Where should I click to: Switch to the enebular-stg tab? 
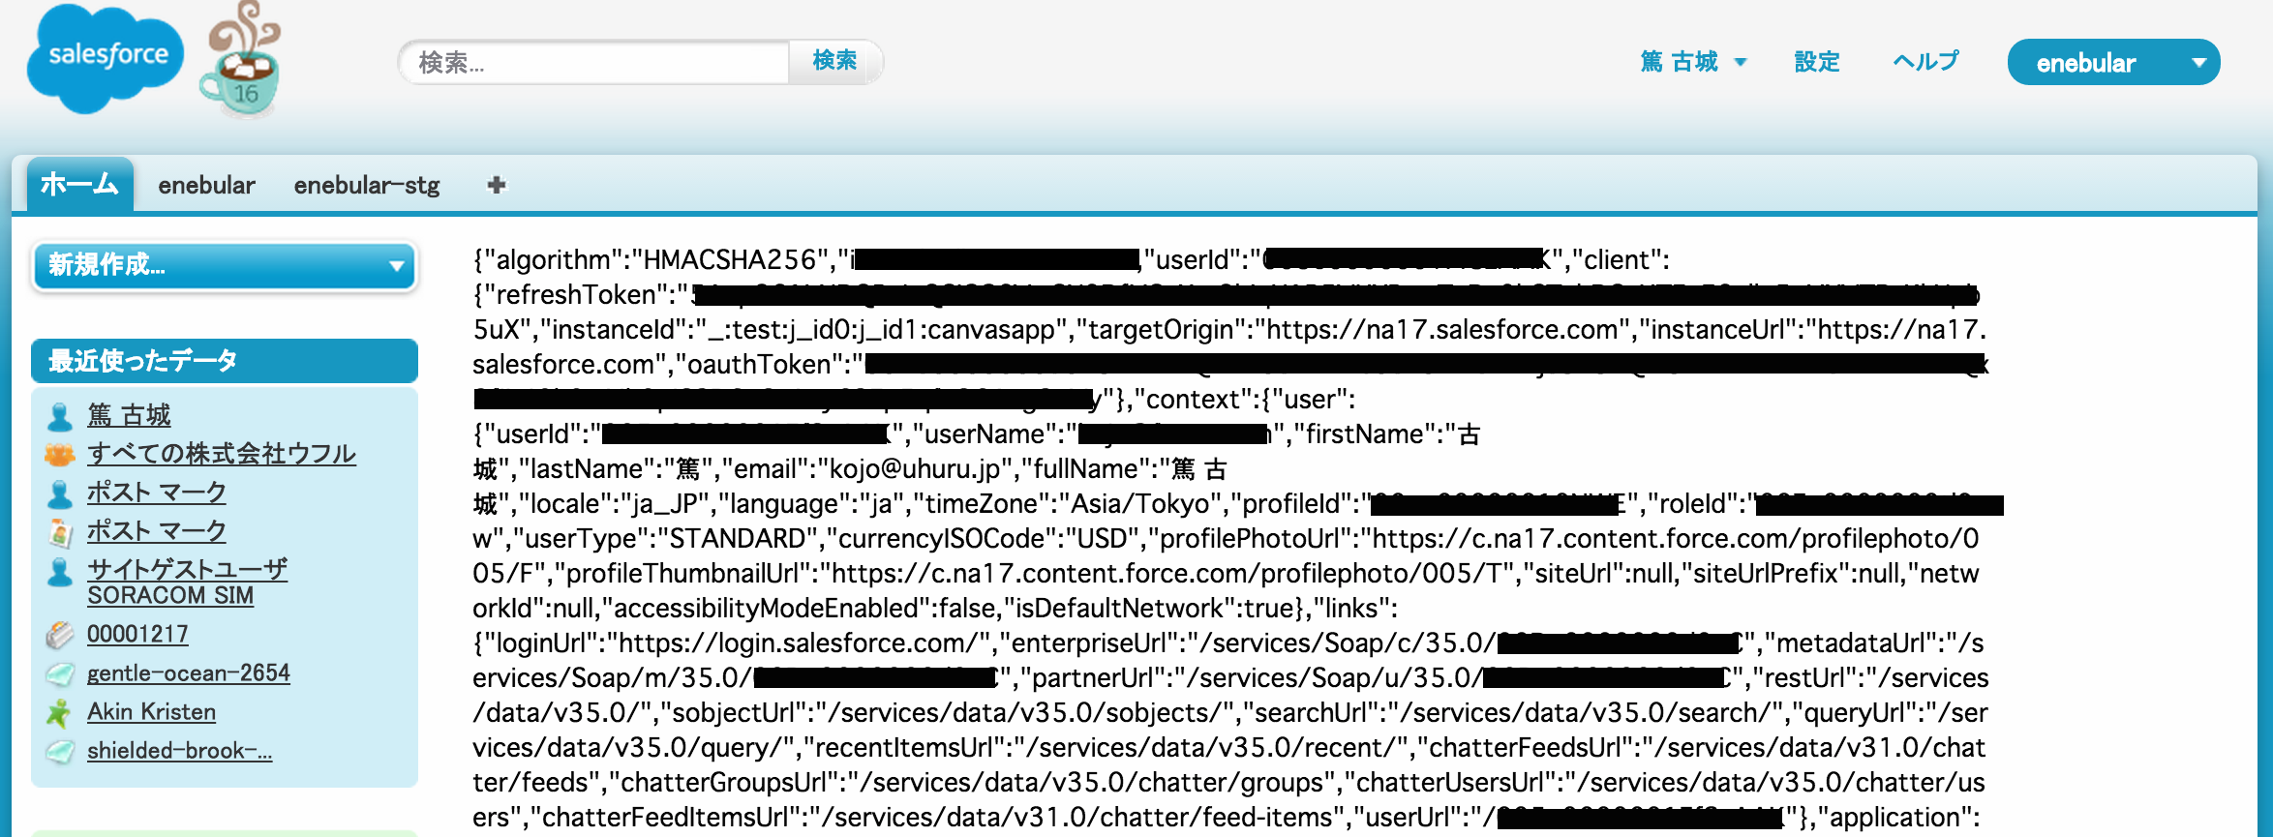pyautogui.click(x=367, y=185)
